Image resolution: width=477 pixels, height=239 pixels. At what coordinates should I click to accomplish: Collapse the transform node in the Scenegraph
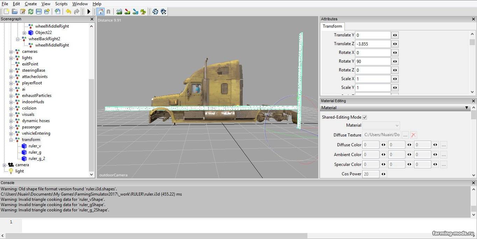pyautogui.click(x=11, y=140)
